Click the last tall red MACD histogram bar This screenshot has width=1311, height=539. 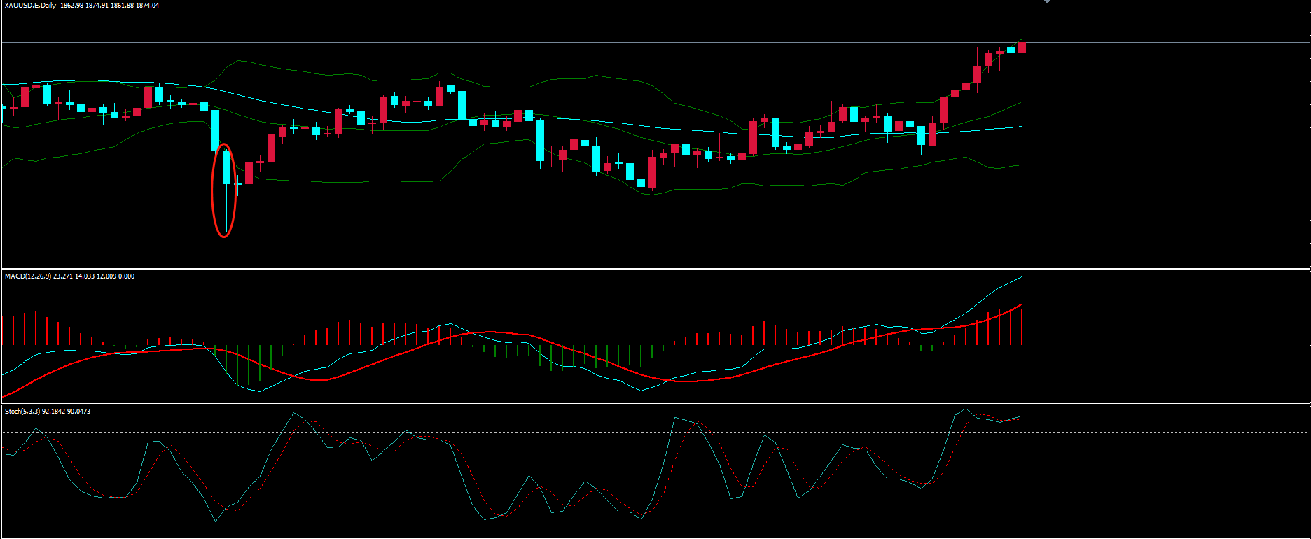coord(1022,327)
